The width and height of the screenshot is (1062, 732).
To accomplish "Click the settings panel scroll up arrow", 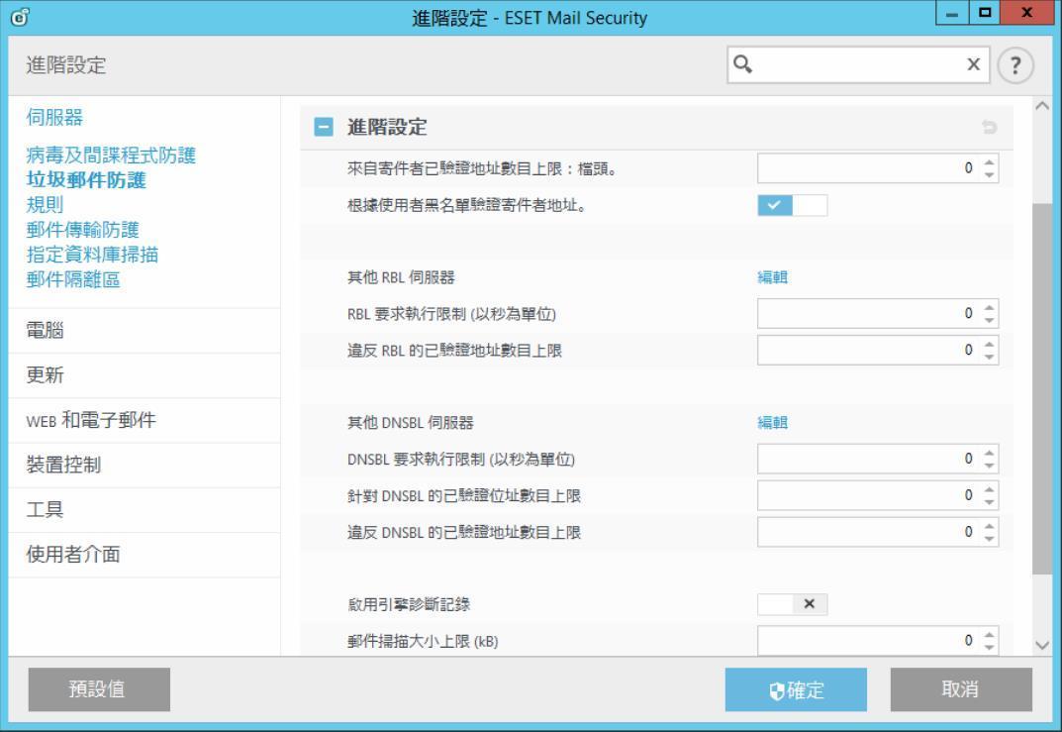I will (x=1042, y=106).
